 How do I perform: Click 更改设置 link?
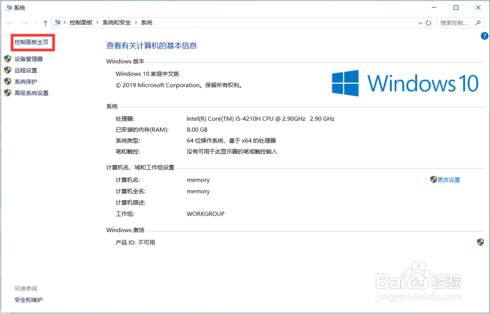449,180
